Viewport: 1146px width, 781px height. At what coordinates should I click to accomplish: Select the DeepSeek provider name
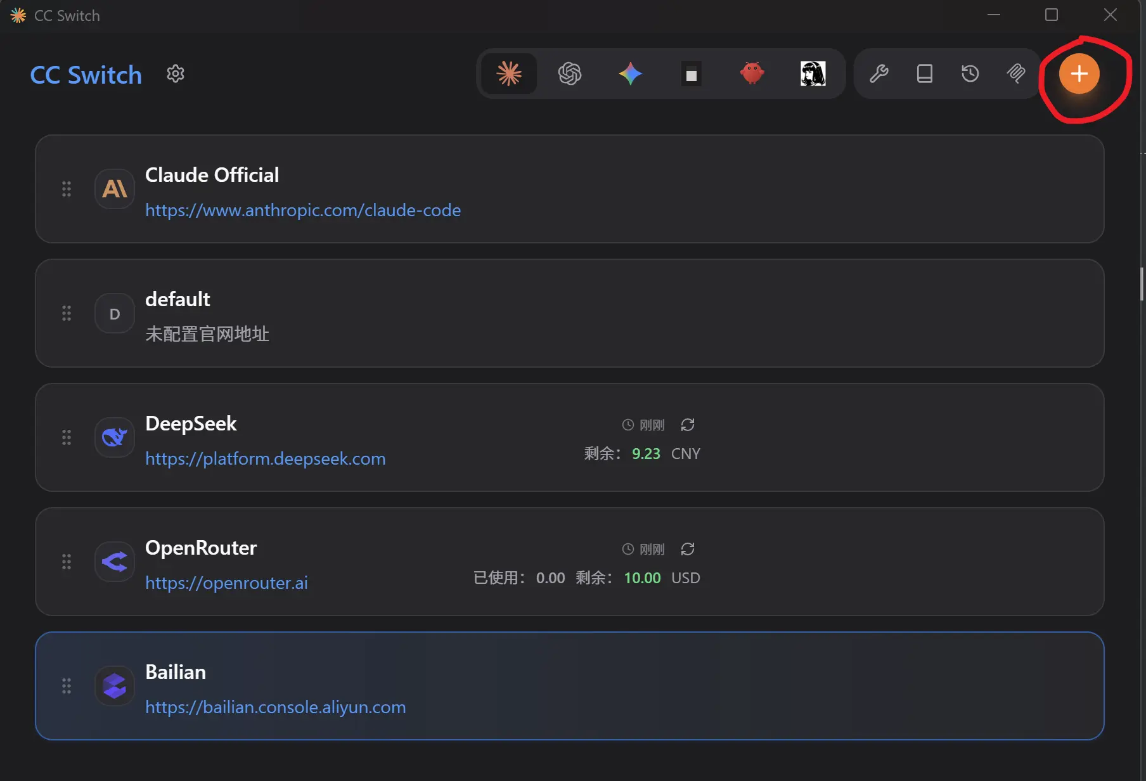point(191,423)
